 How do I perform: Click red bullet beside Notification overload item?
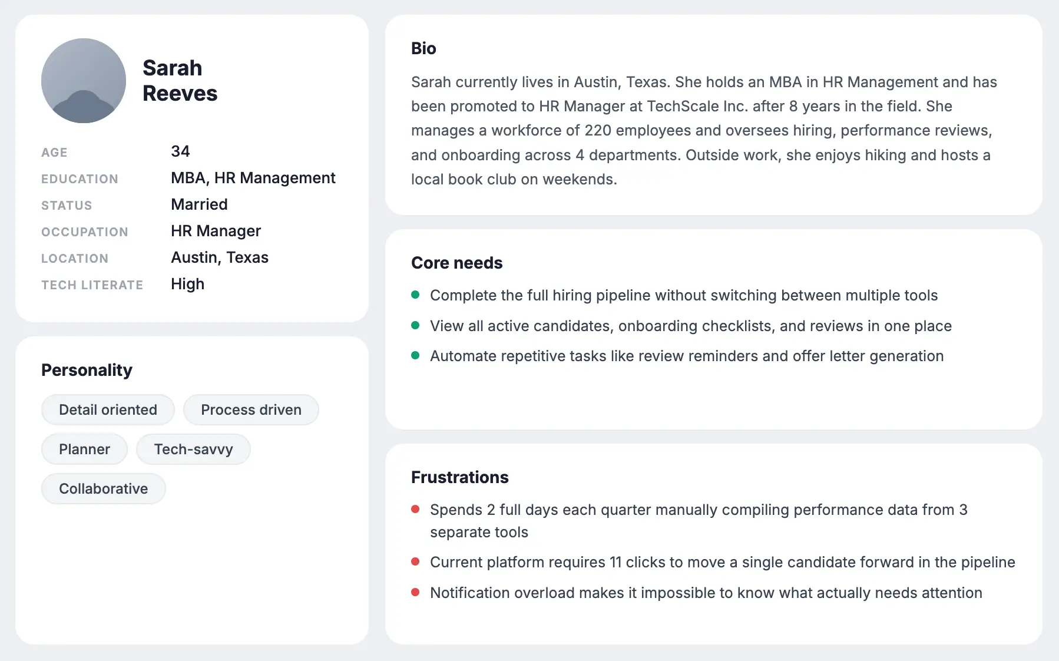(415, 592)
